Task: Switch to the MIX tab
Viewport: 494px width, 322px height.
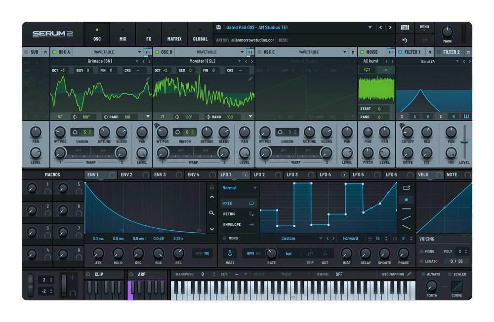Action: (x=123, y=35)
